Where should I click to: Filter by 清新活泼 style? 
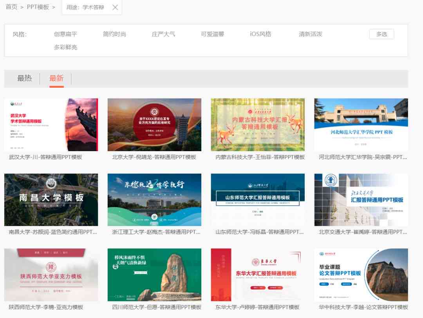(x=311, y=34)
